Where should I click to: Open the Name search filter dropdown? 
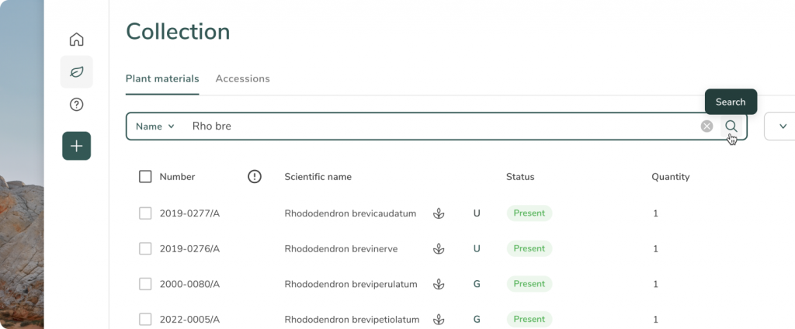point(155,126)
